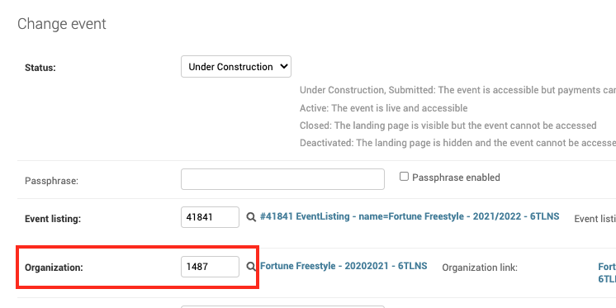Click the 'Deactivated: The landing page' help text
616x308 pixels.
[x=457, y=143]
